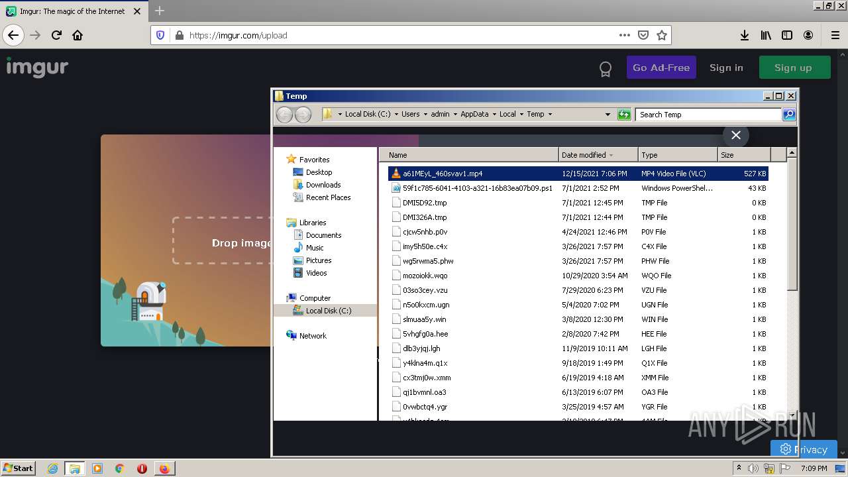Image resolution: width=848 pixels, height=477 pixels.
Task: Open page actions three-dot menu
Action: point(624,35)
